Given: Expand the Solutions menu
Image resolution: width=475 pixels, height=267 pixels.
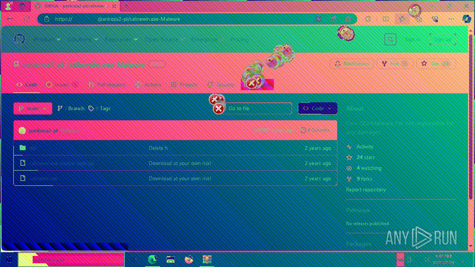Looking at the screenshot, I should [x=83, y=39].
